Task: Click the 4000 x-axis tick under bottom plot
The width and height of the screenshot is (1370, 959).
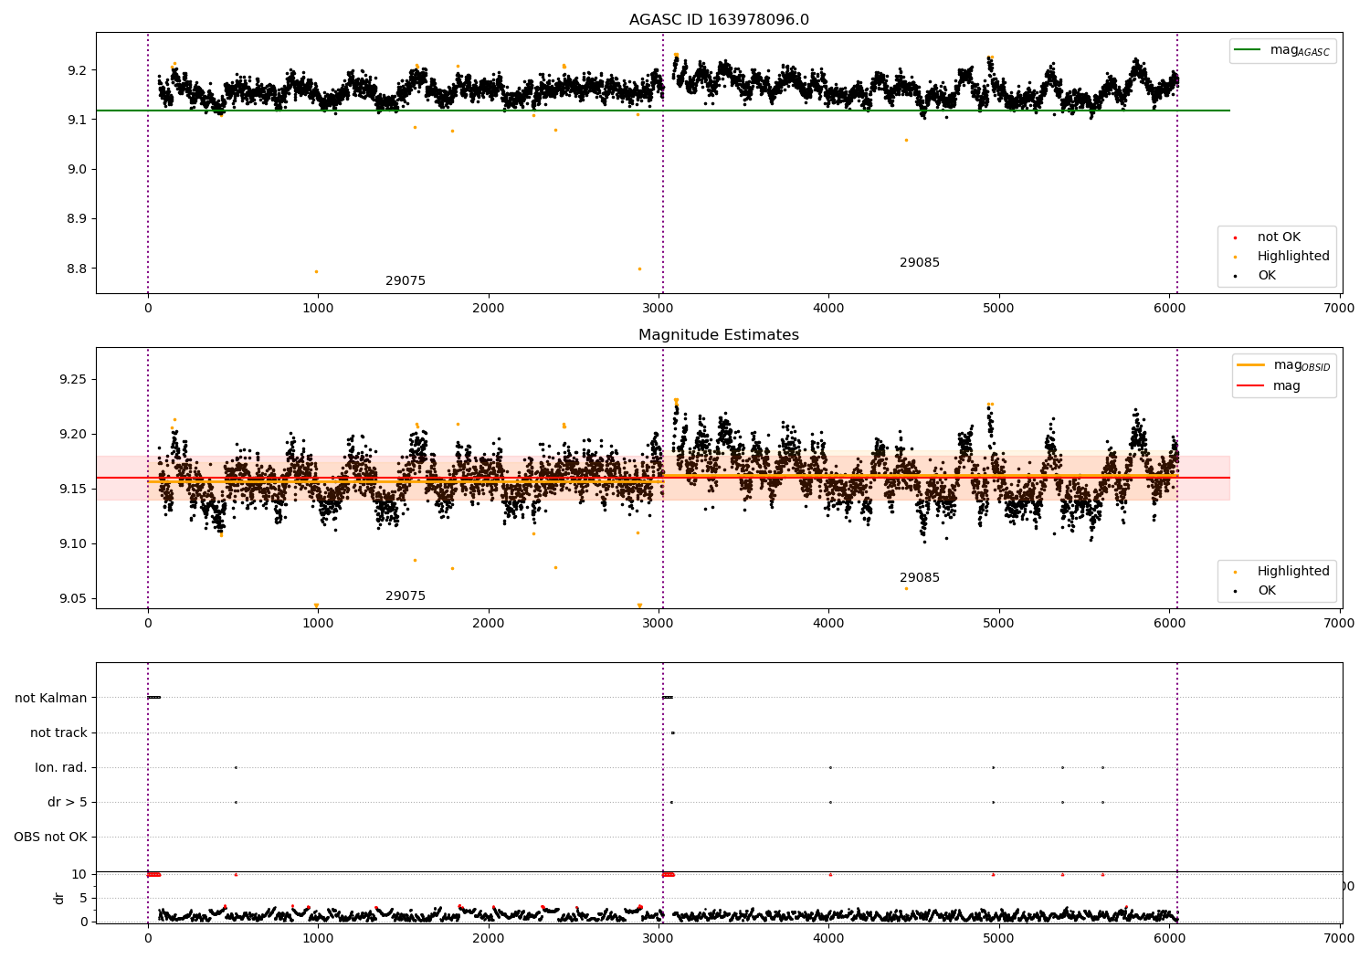Action: pos(828,938)
